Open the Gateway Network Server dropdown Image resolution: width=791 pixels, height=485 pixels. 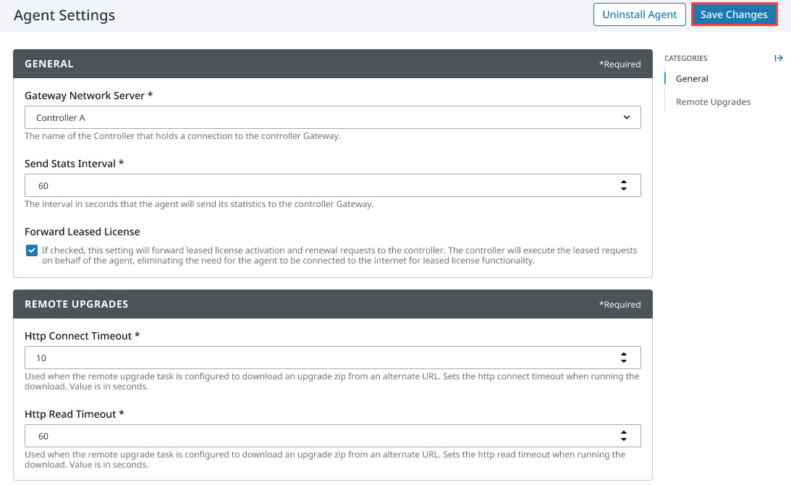[x=332, y=117]
